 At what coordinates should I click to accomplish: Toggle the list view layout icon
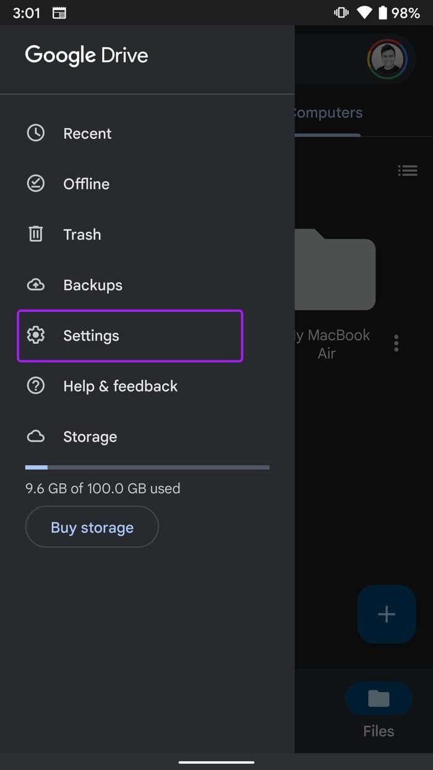click(407, 170)
